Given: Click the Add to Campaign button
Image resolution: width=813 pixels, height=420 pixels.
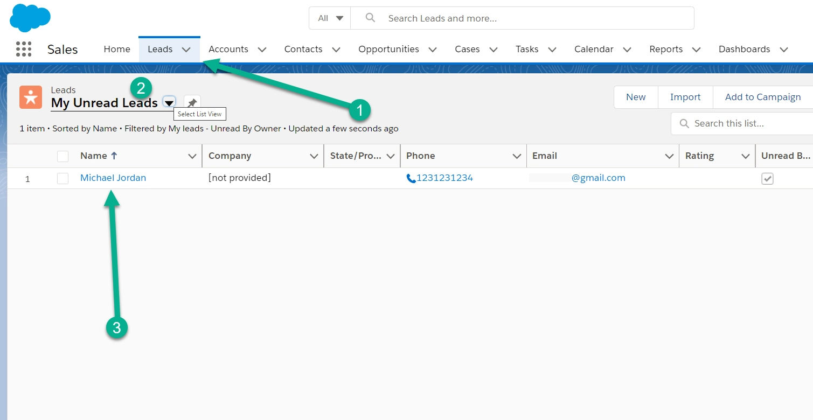Looking at the screenshot, I should click(x=763, y=97).
